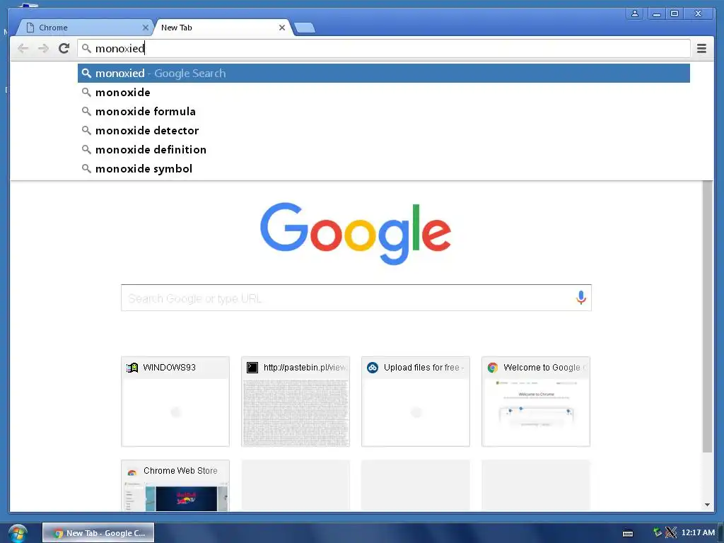Reload the page with the refresh icon
Viewport: 724px width, 543px height.
(x=64, y=48)
